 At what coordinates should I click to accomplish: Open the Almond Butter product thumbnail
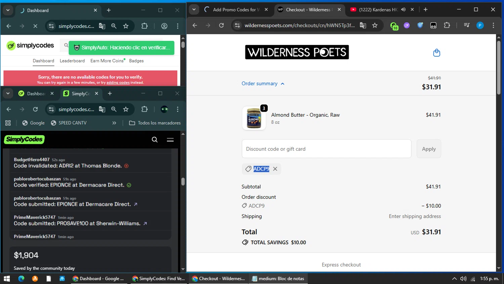[254, 118]
